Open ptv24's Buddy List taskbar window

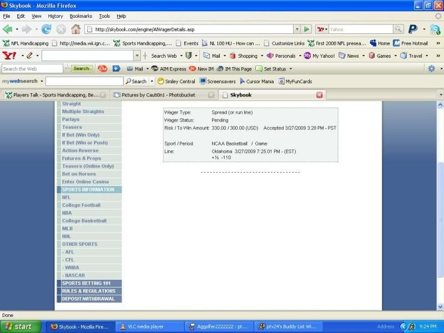pos(288,326)
